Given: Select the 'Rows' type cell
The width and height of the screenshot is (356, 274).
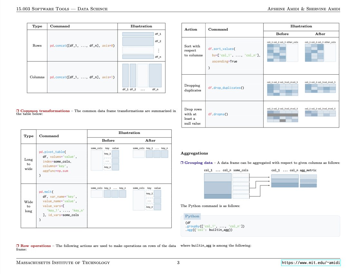Looking at the screenshot, I should pos(37,46).
